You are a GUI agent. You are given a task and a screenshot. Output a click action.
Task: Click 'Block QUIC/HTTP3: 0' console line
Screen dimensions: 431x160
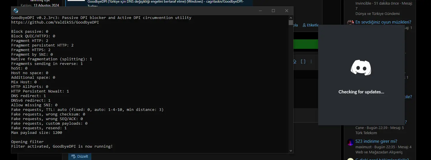click(x=33, y=36)
